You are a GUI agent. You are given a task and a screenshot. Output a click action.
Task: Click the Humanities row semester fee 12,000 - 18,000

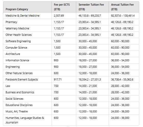click(88, 118)
